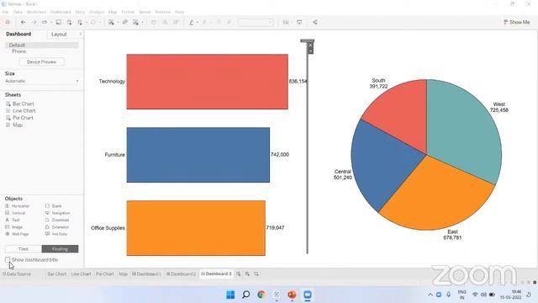
Task: Open the toolbar Fit dropdown box
Action: coord(256,23)
